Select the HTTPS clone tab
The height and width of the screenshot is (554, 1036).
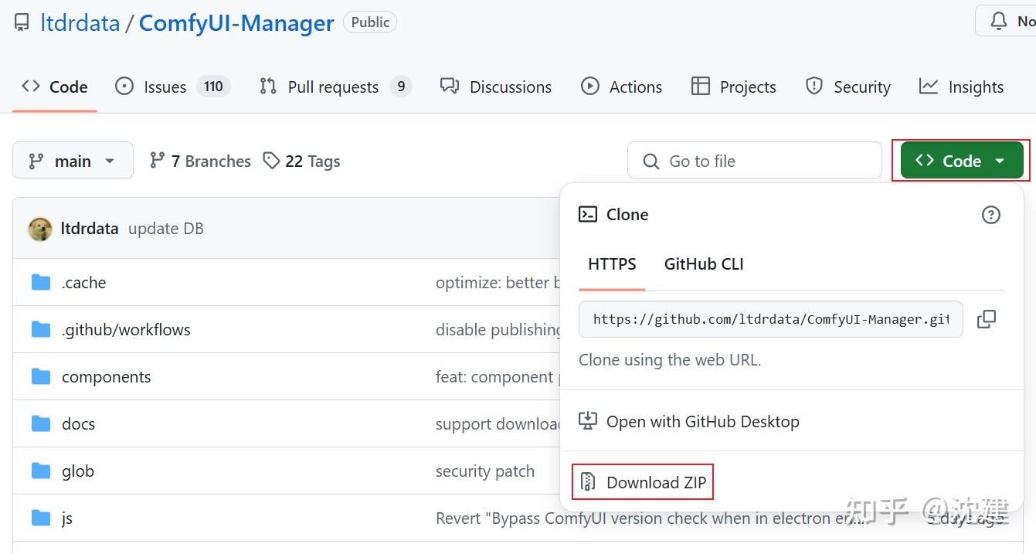pos(612,264)
